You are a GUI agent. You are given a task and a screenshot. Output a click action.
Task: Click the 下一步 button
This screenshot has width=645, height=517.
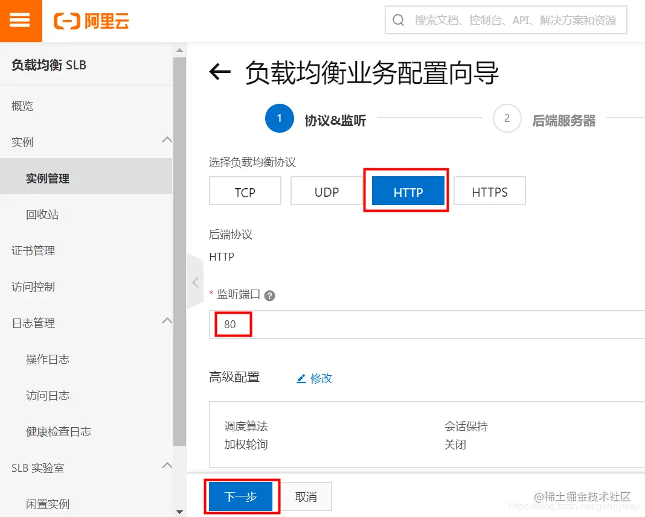(241, 496)
